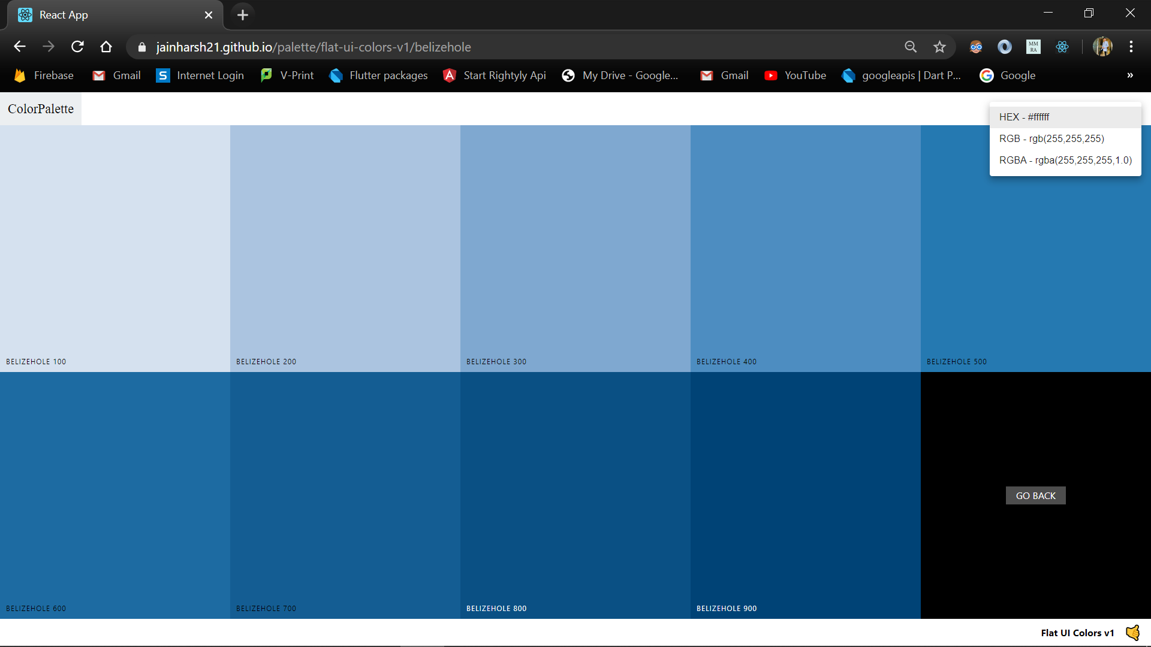
Task: Choose RGB - rgb(255,255,255) from the menu
Action: pyautogui.click(x=1051, y=138)
